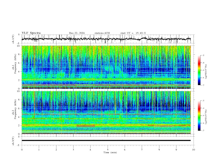Image resolution: width=218 pixels, height=168 pixels.
Task: Click the "VLF Spectra" plot title
Action: 31,33
